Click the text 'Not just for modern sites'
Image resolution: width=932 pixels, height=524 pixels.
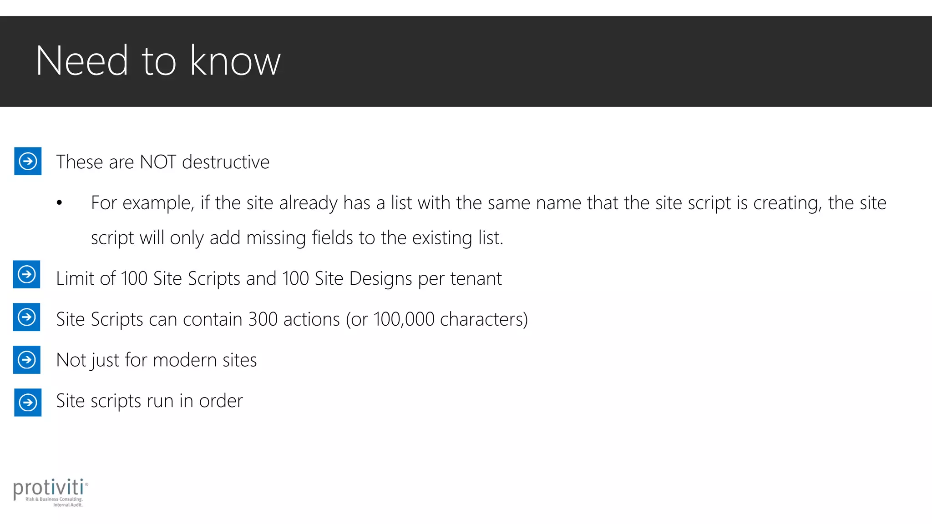tap(157, 360)
